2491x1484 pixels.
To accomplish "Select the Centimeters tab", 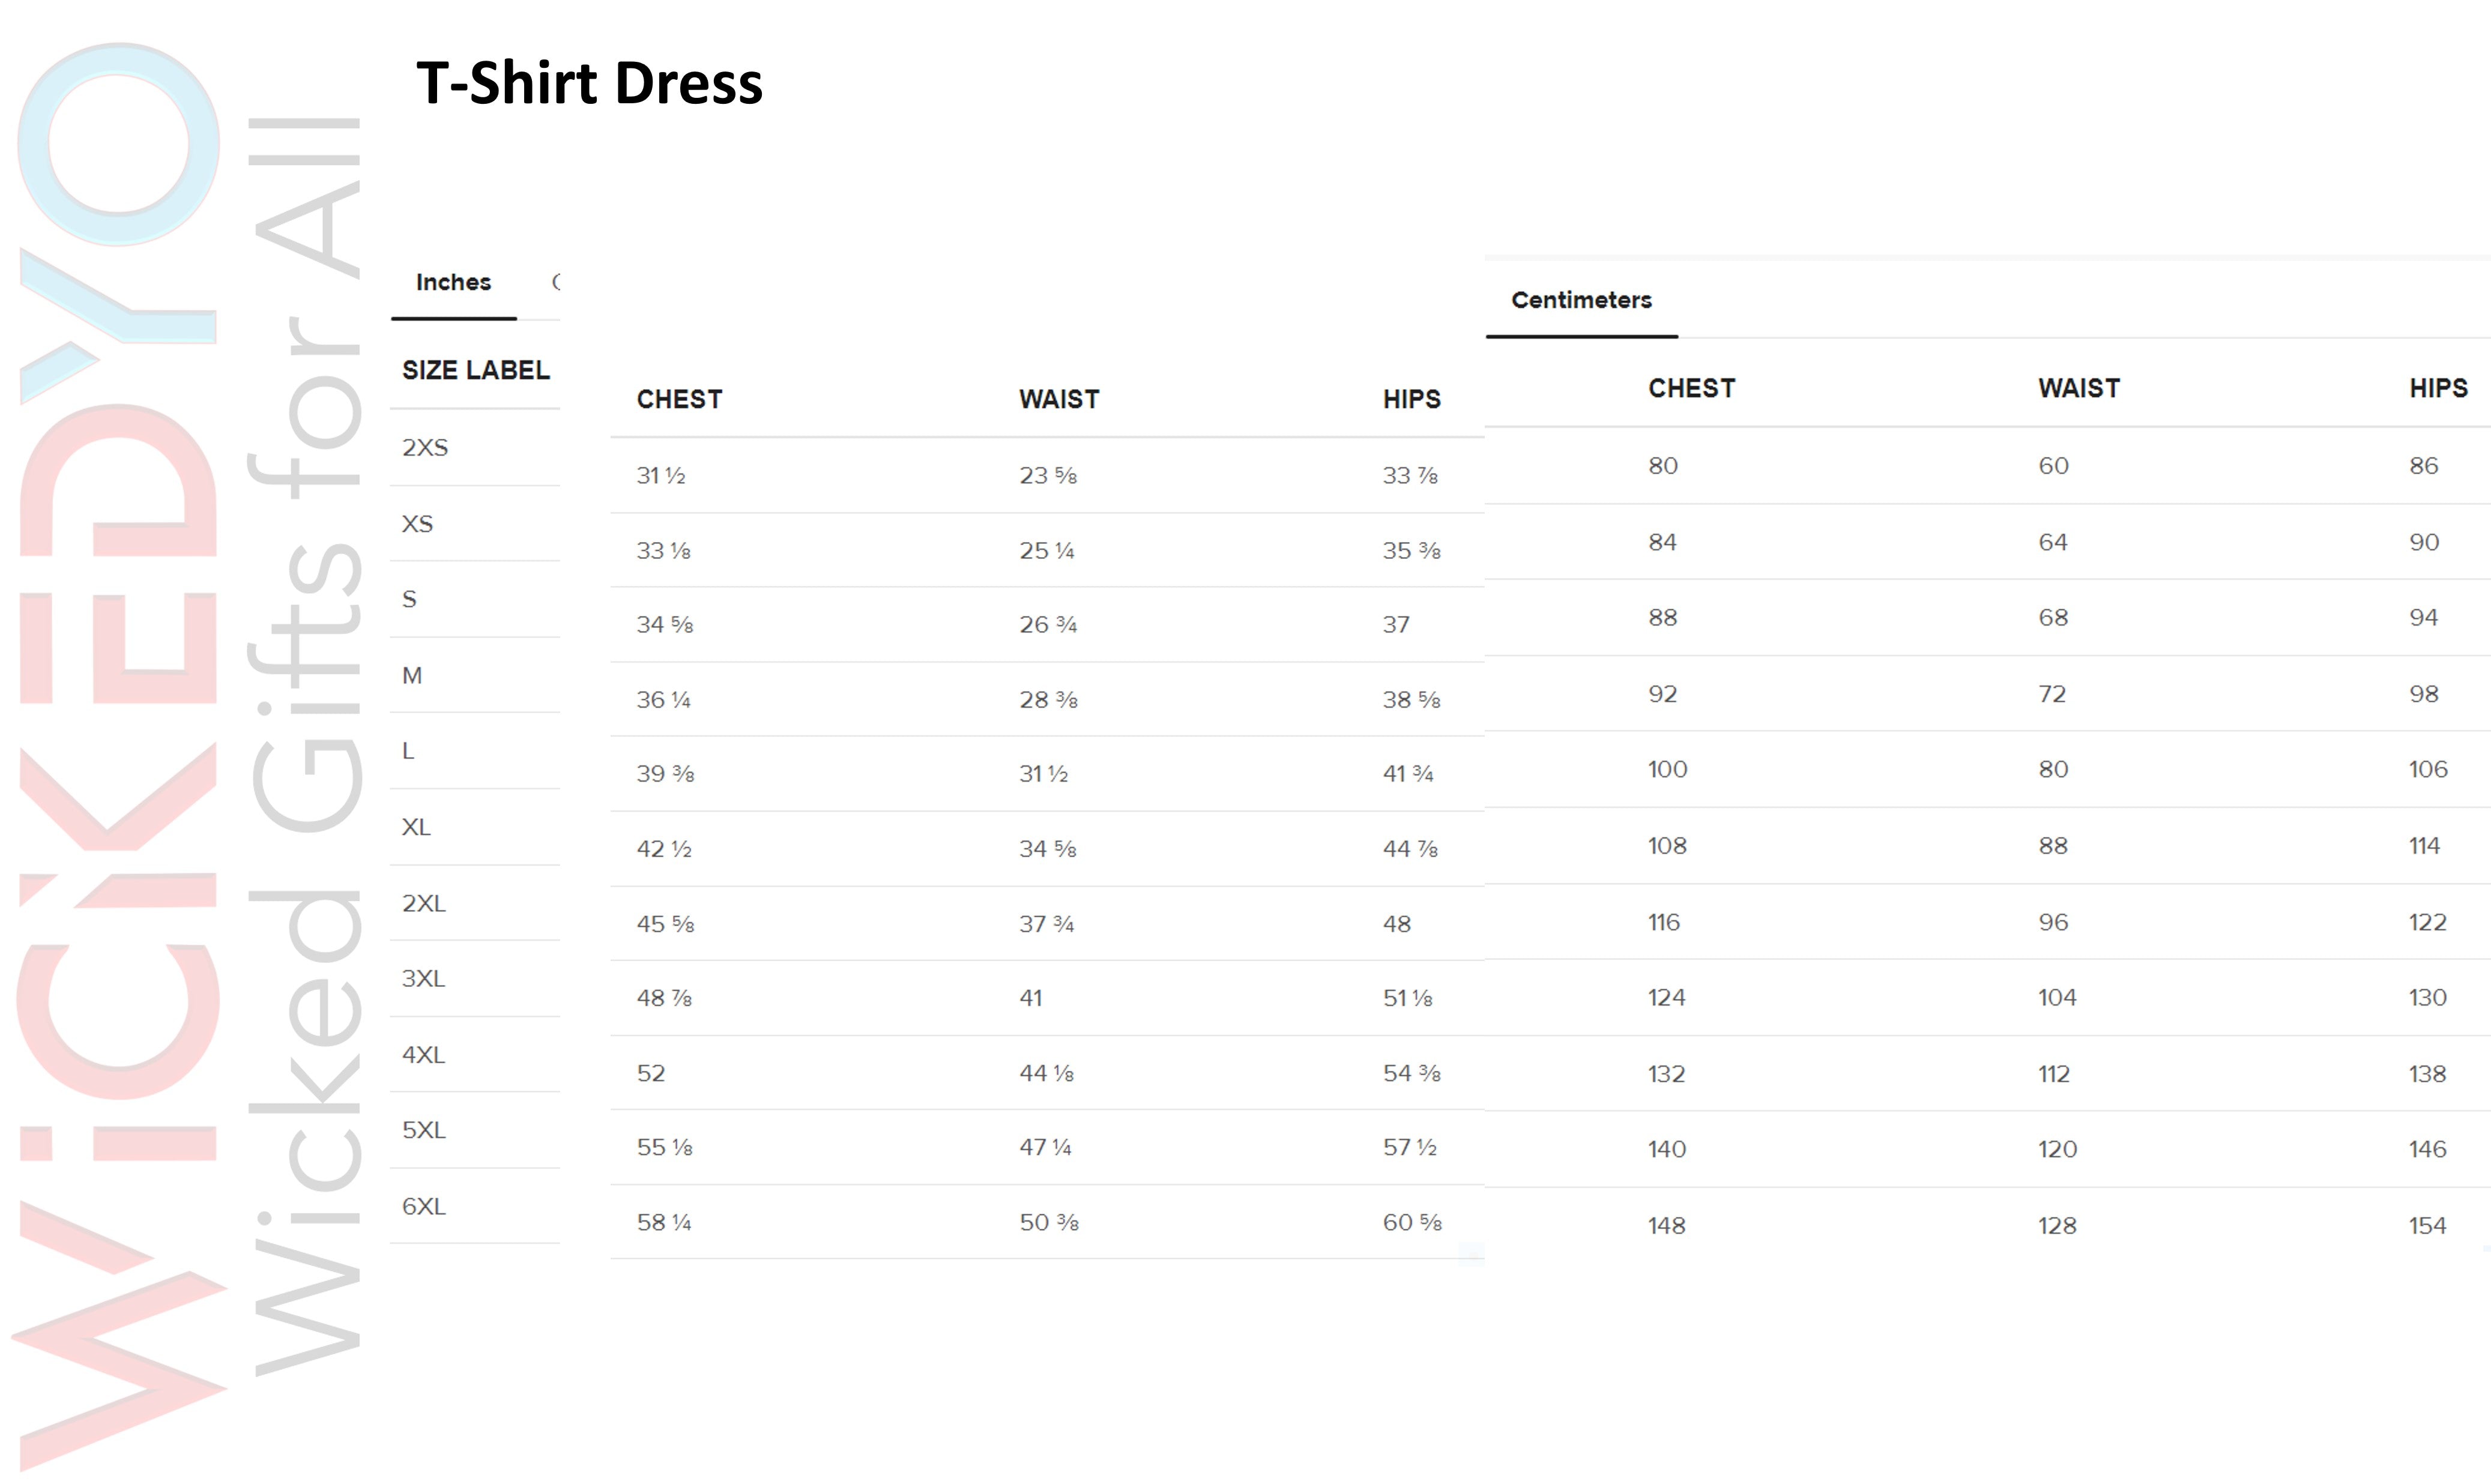I will click(x=1580, y=300).
